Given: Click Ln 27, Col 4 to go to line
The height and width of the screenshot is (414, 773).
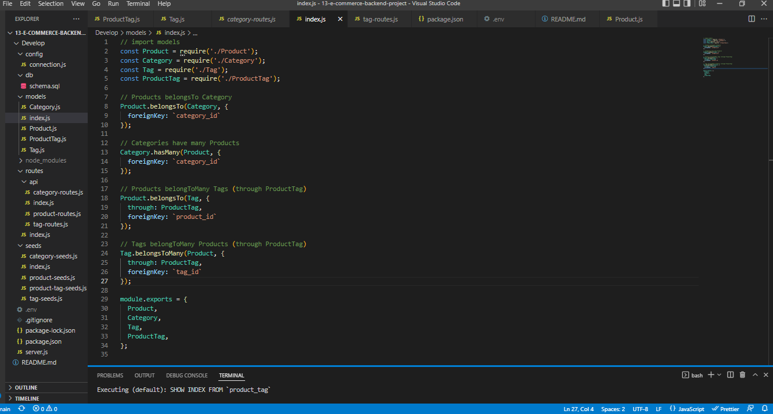Looking at the screenshot, I should 578,409.
